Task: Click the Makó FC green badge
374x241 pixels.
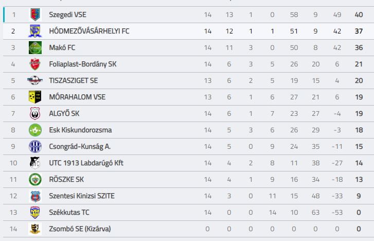Action: click(35, 47)
